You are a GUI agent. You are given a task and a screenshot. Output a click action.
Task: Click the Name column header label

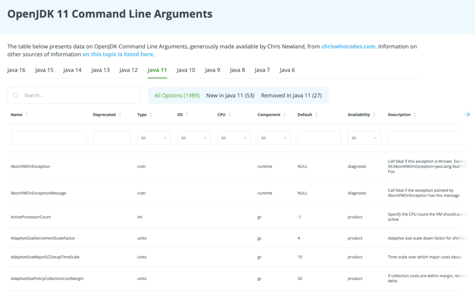[x=16, y=115]
